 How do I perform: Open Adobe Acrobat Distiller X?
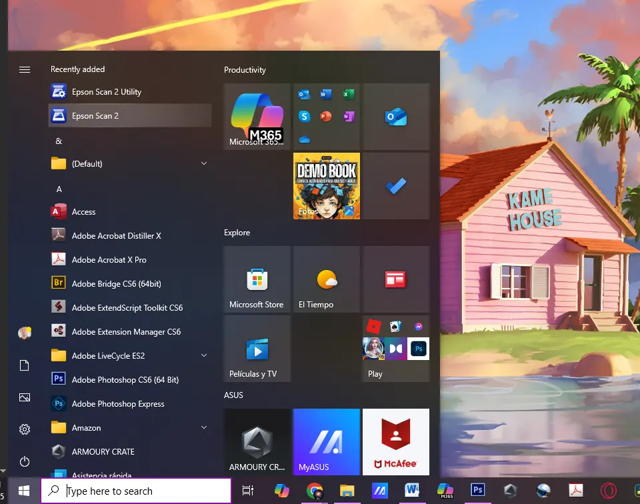[130, 236]
